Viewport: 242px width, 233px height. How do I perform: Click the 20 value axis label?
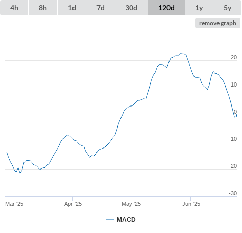point(234,57)
